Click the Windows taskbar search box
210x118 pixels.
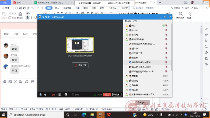[x=35, y=115]
